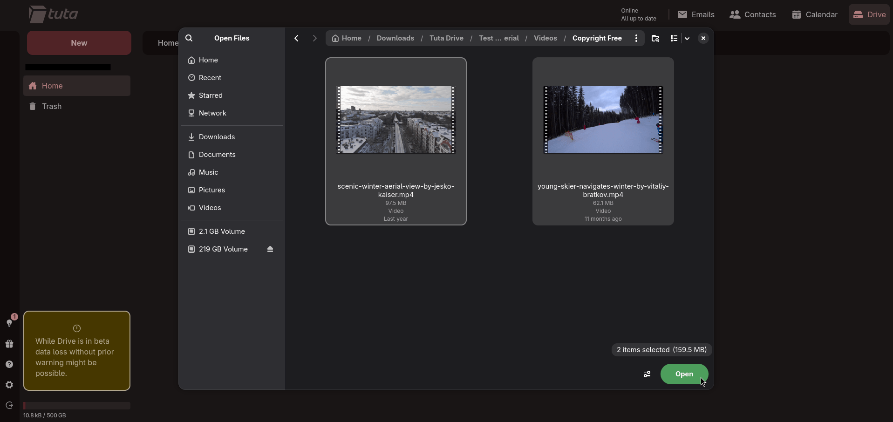893x422 pixels.
Task: Go back using the left arrow
Action: (296, 38)
